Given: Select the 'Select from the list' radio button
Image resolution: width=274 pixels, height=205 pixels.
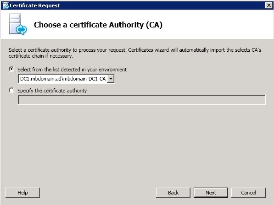Looking at the screenshot, I should (11, 69).
